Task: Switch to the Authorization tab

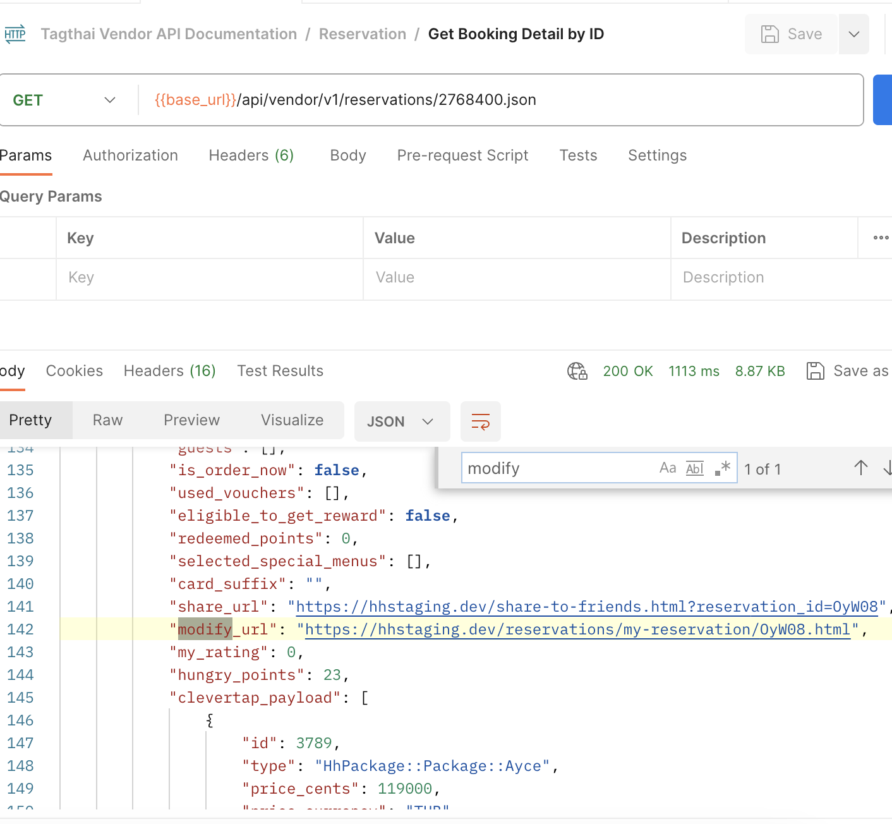Action: (130, 155)
